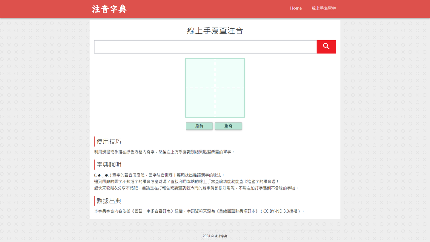The height and width of the screenshot is (242, 430).
Task: Click the 線上手寫查注音 page title
Action: 215,30
